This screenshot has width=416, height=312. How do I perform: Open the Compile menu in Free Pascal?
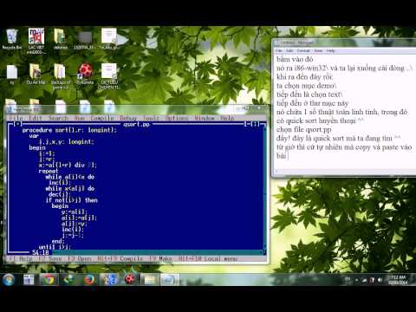tap(102, 118)
